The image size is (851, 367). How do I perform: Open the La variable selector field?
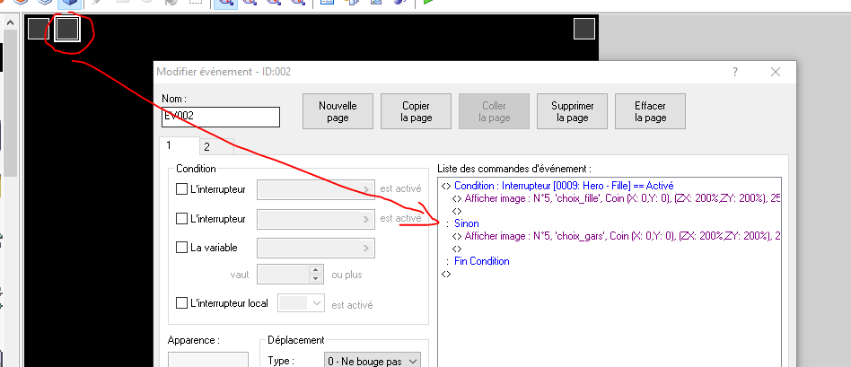click(x=316, y=248)
